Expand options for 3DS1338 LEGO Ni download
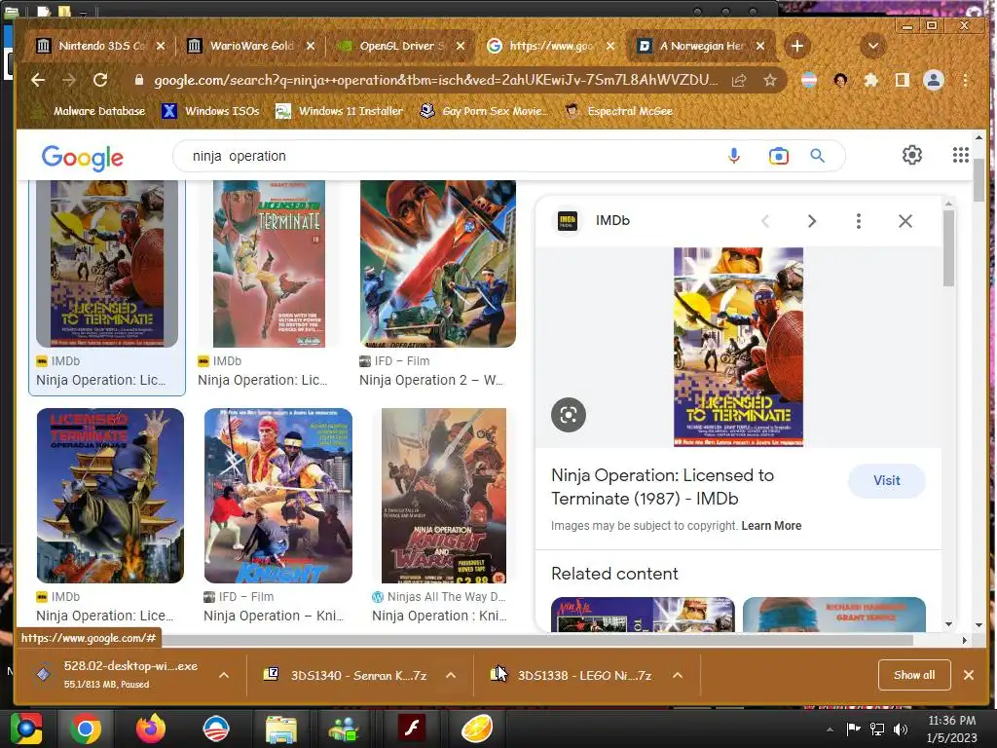The width and height of the screenshot is (997, 748). [x=678, y=676]
